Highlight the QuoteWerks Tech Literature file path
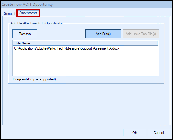 coord(67,48)
